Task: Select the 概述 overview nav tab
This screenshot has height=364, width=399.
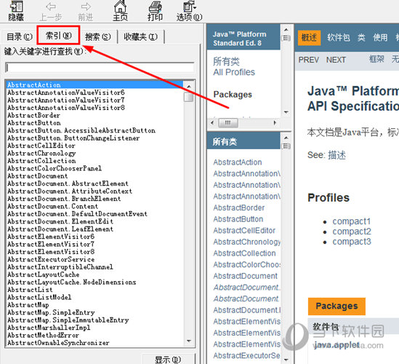Action: coord(309,38)
